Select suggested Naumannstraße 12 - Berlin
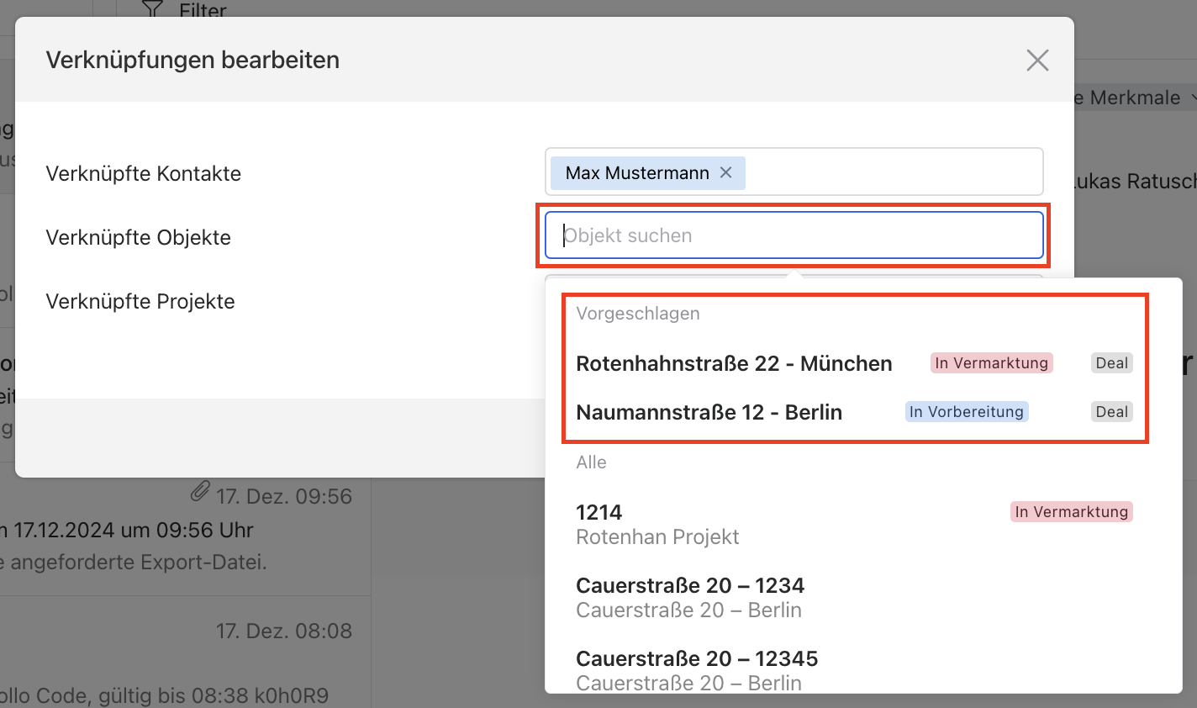 (x=709, y=412)
